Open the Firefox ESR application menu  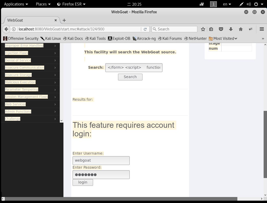tap(71, 4)
